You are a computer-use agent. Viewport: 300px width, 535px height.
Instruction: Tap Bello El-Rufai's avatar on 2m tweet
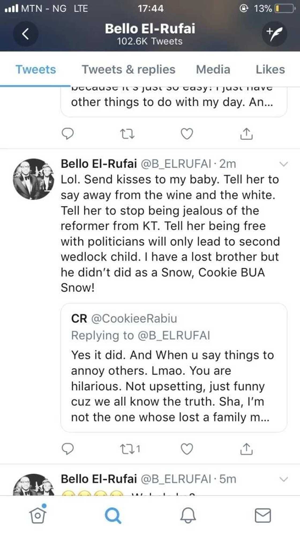pyautogui.click(x=33, y=179)
